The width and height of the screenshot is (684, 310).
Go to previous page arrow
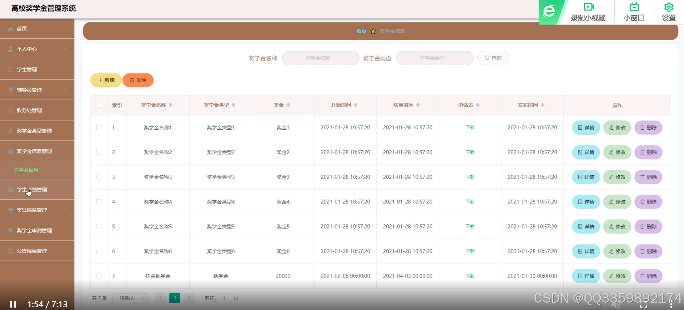[160, 298]
